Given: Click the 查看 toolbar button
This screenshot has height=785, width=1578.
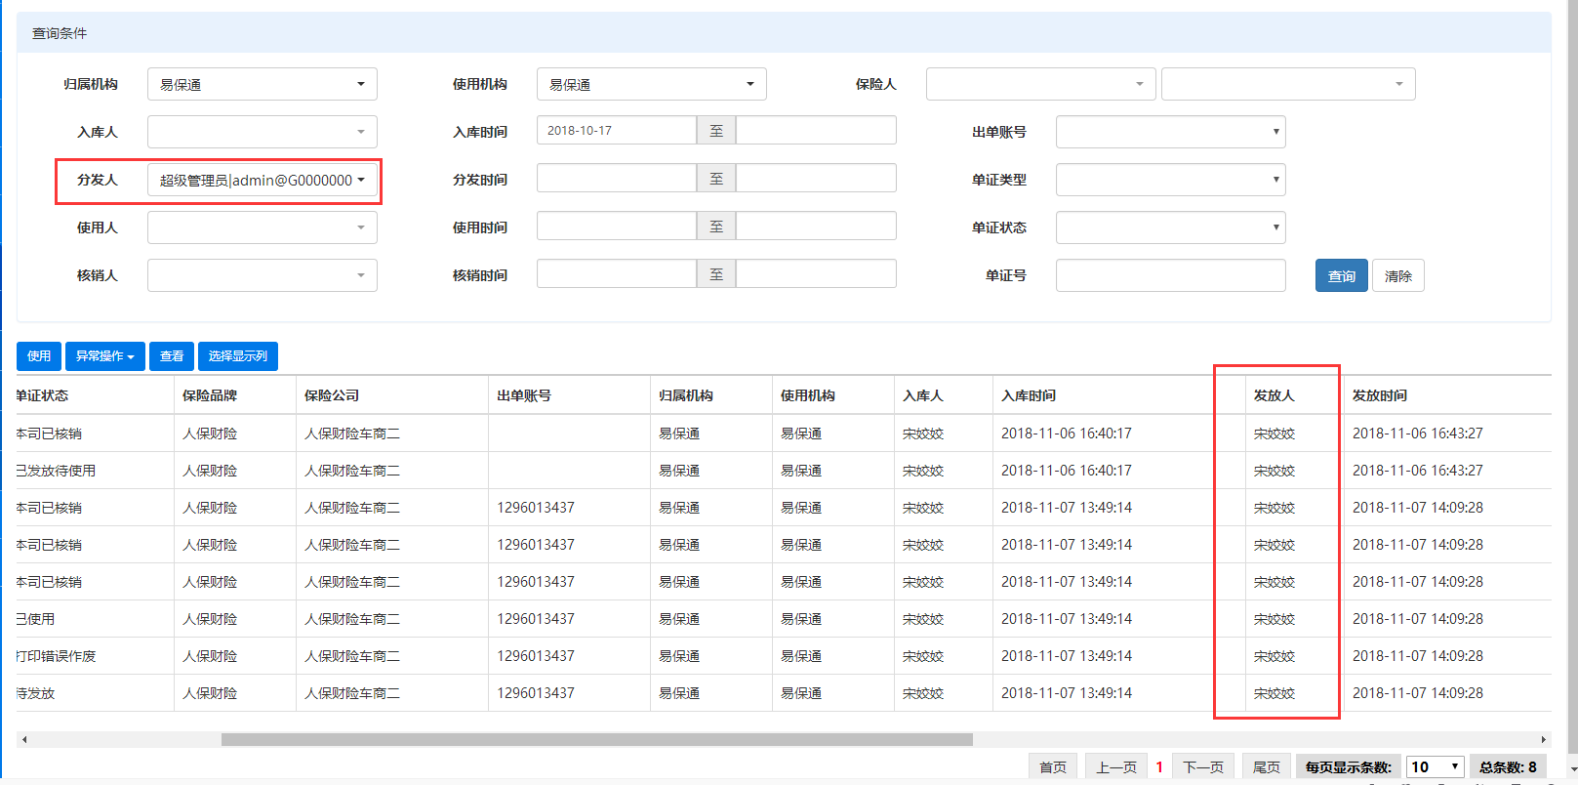Looking at the screenshot, I should coord(172,356).
